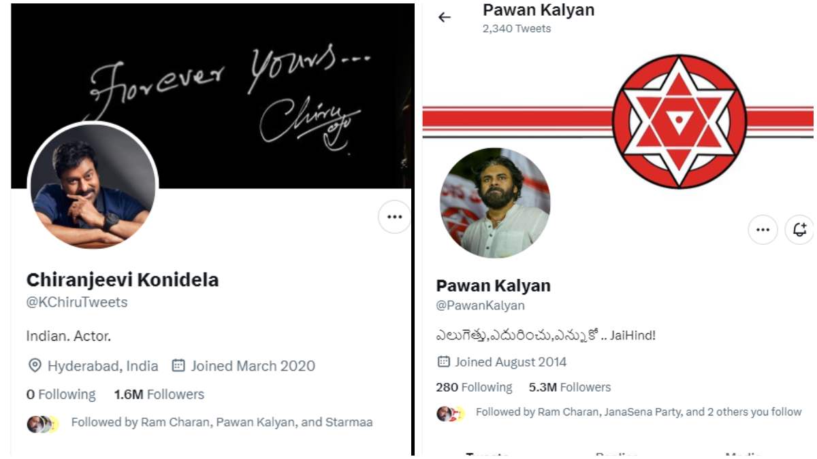This screenshot has height=459, width=817.
Task: Open Chiranjeevi's 0 Following list
Action: pos(61,394)
